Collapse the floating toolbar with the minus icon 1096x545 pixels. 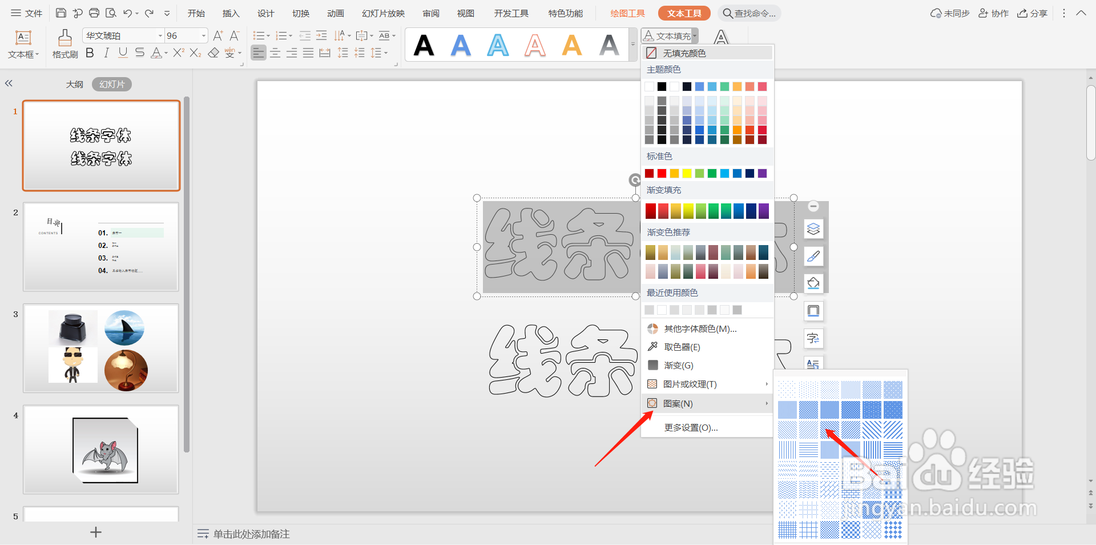(x=813, y=206)
